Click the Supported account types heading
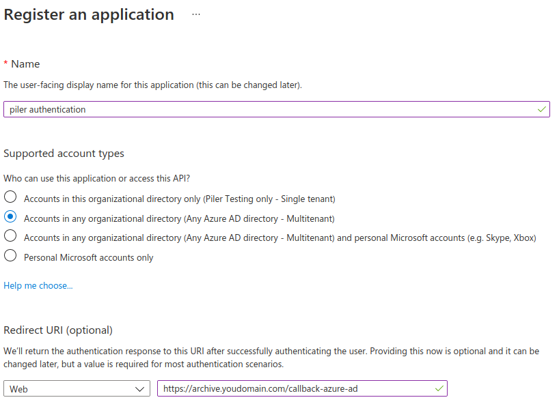Image resolution: width=559 pixels, height=402 pixels. coord(64,154)
